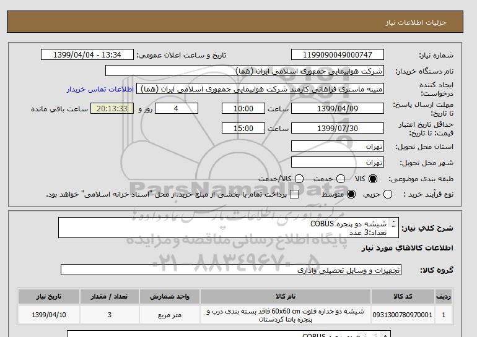Click the شرح کلی نیاز text area
Image resolution: width=477 pixels, height=337 pixels.
228,228
